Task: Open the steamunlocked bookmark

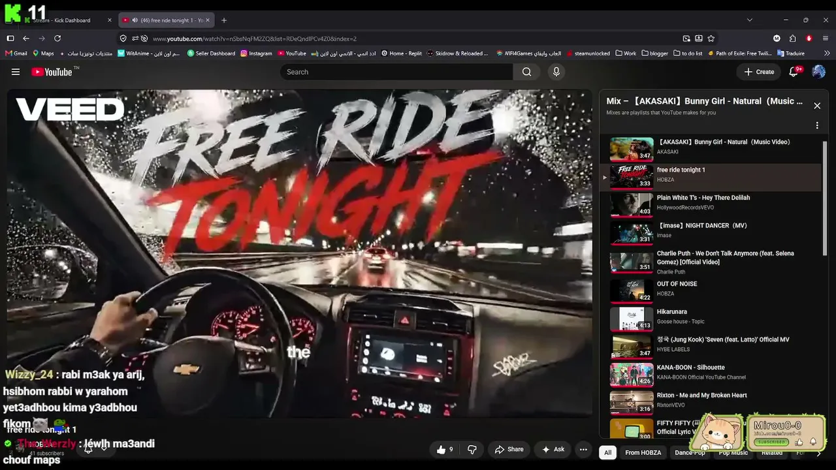Action: [588, 54]
